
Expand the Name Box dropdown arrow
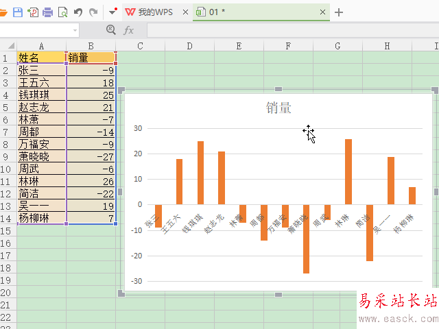pyautogui.click(x=75, y=30)
